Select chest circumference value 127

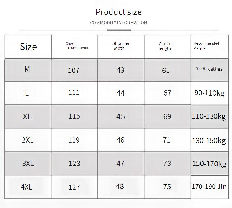click(74, 187)
